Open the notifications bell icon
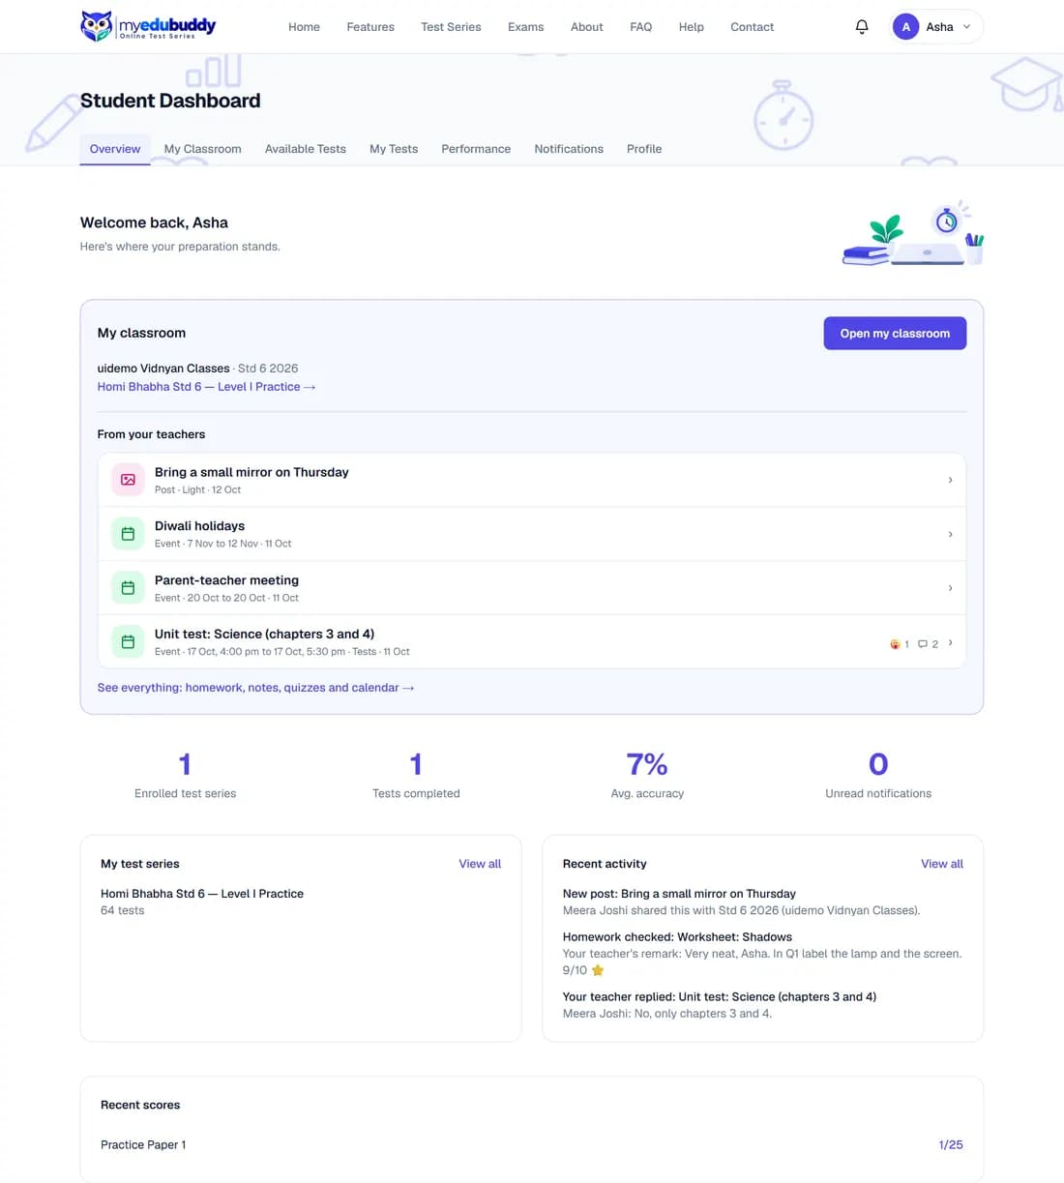The width and height of the screenshot is (1064, 1183). pyautogui.click(x=862, y=27)
